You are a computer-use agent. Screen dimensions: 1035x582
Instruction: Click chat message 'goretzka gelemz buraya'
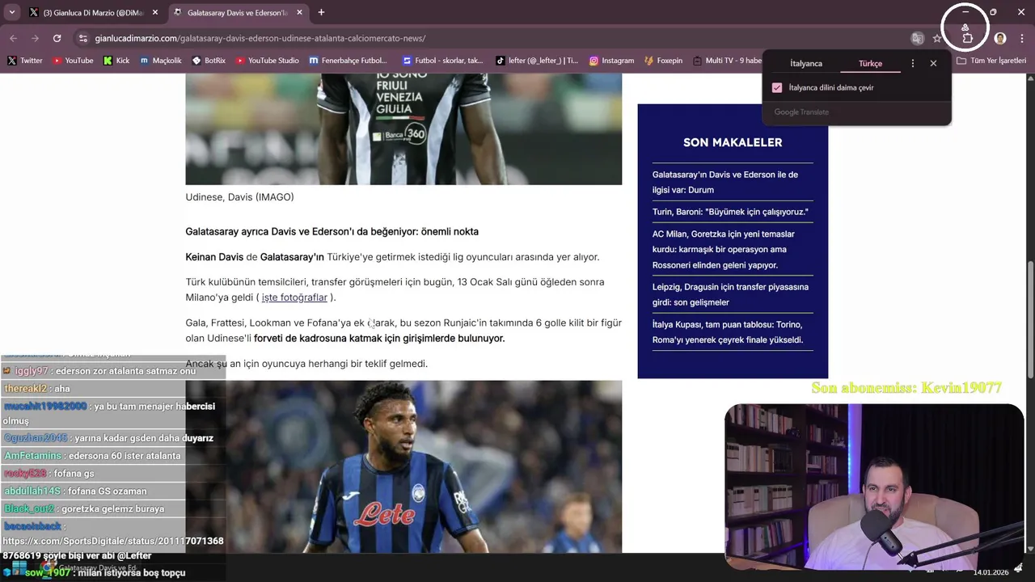pos(112,508)
